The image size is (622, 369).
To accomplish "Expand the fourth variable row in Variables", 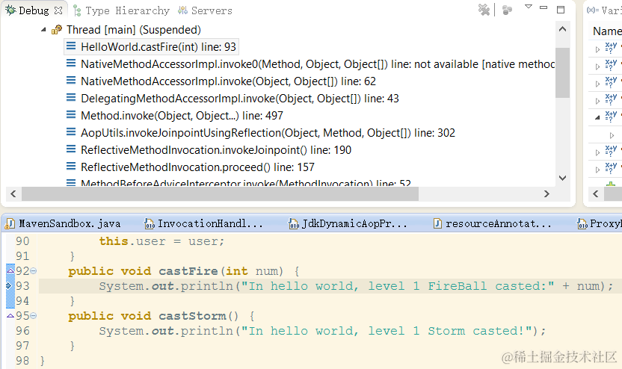I will click(597, 101).
